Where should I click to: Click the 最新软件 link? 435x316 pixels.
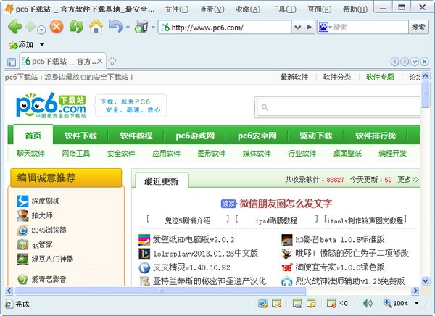click(294, 77)
